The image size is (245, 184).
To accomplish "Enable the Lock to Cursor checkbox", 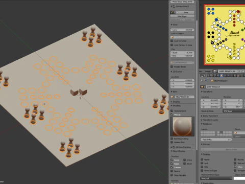I will click(172, 41).
